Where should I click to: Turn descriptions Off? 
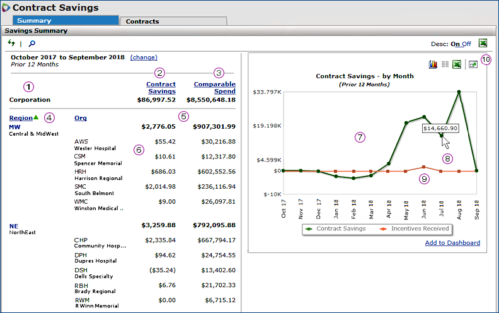click(x=466, y=44)
